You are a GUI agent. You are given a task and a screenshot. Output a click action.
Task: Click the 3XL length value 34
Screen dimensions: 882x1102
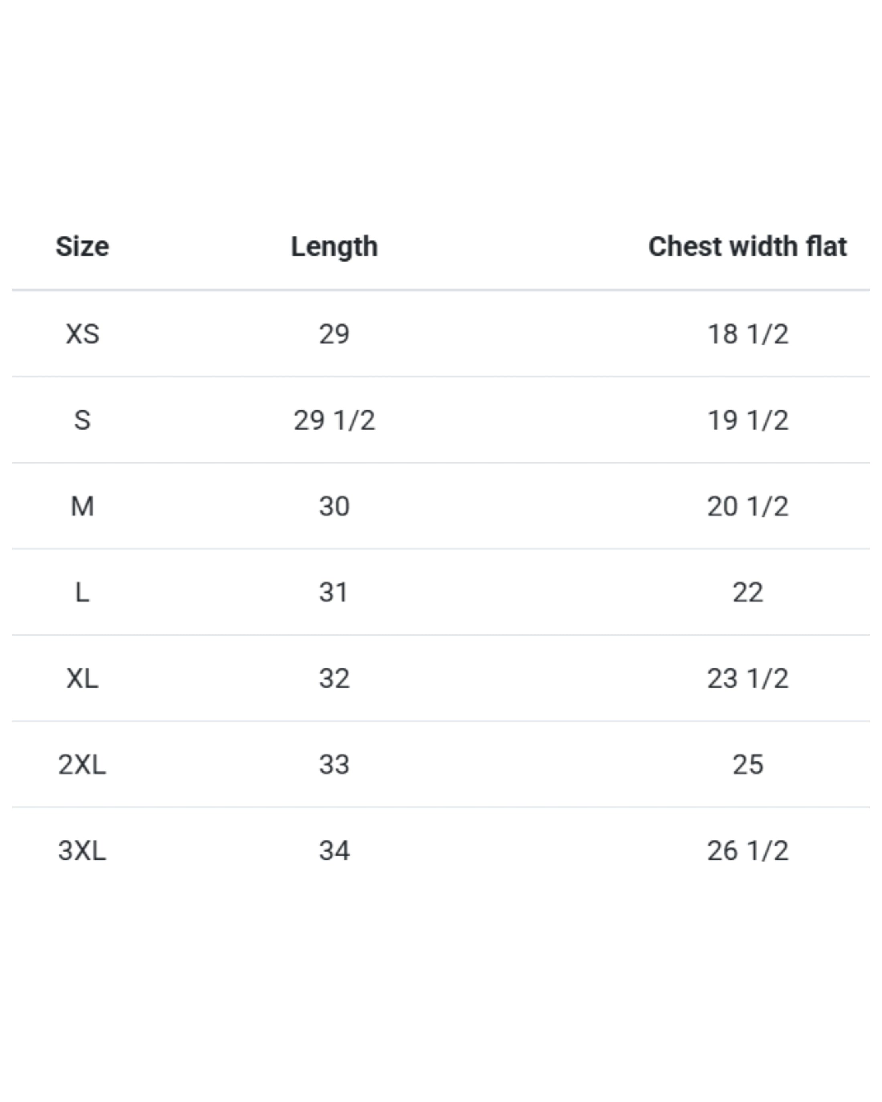[x=334, y=851]
